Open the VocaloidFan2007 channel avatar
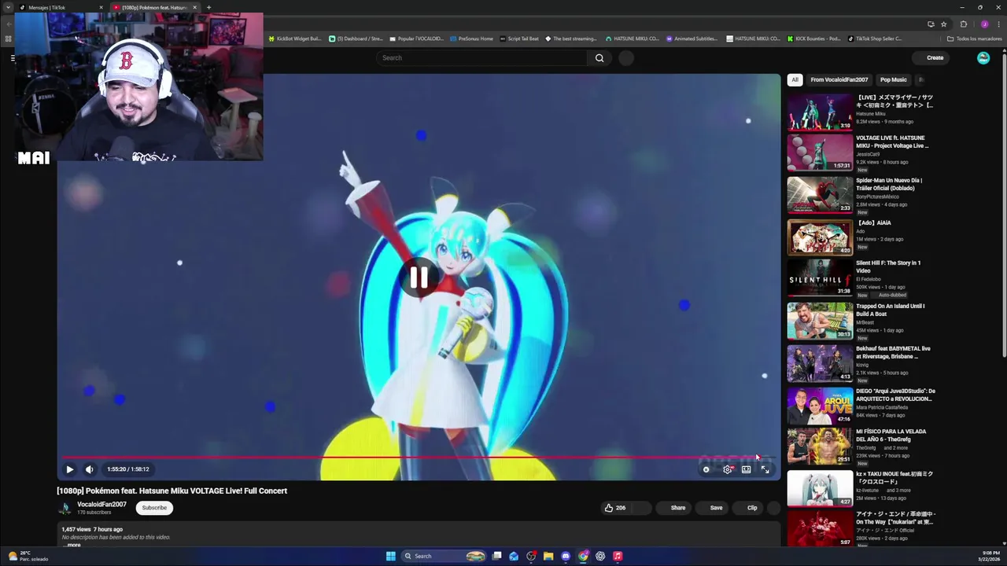Screen dimensions: 1007x566 pyautogui.click(x=65, y=508)
